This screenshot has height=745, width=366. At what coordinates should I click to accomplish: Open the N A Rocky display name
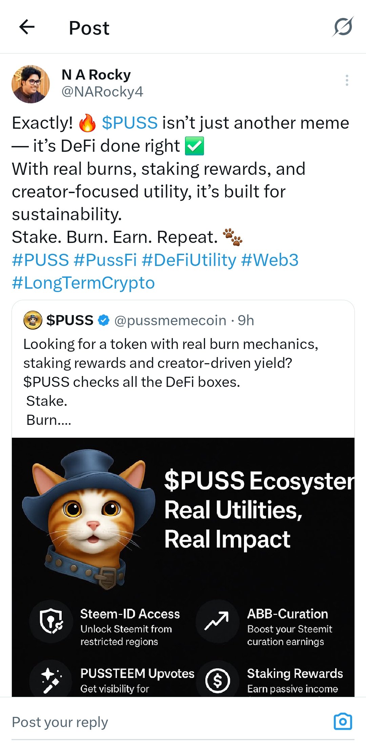96,75
